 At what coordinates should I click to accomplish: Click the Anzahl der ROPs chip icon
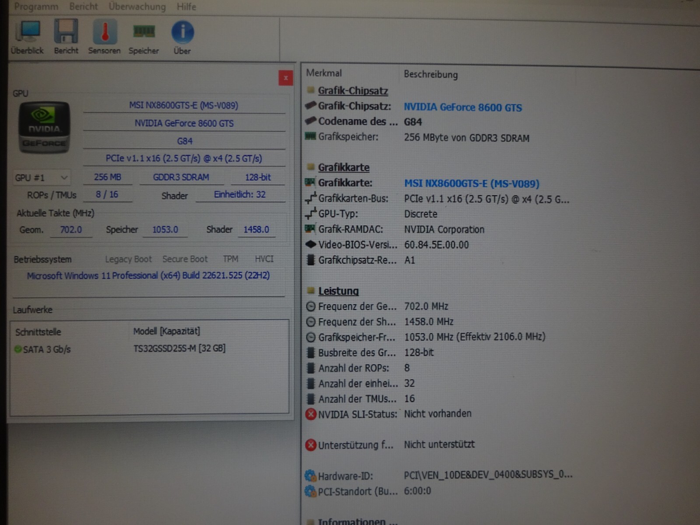[311, 368]
